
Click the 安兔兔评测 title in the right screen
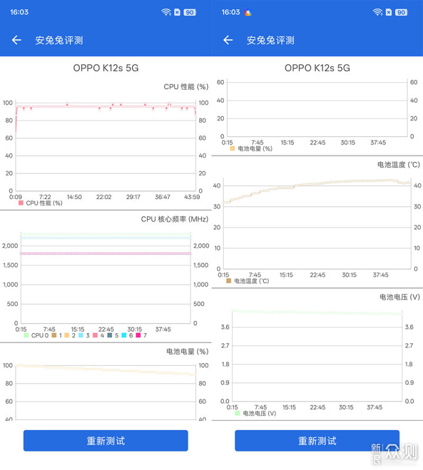(270, 40)
